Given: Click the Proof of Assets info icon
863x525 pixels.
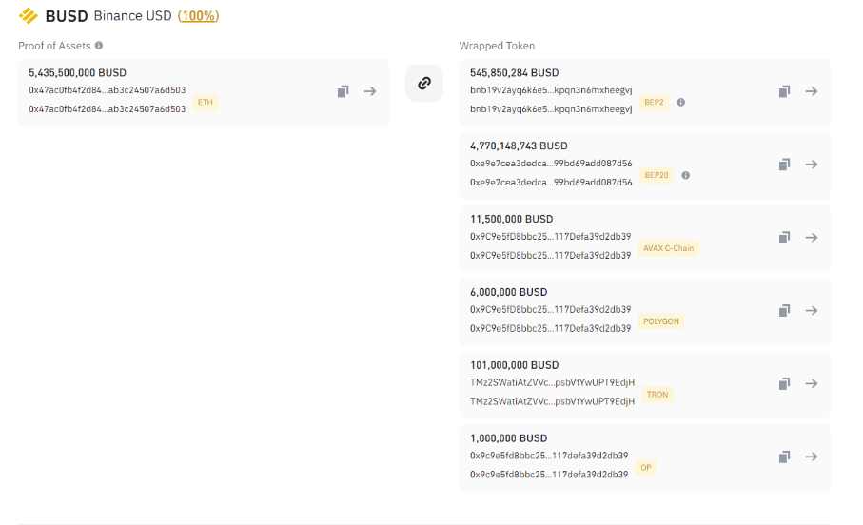Looking at the screenshot, I should click(99, 46).
